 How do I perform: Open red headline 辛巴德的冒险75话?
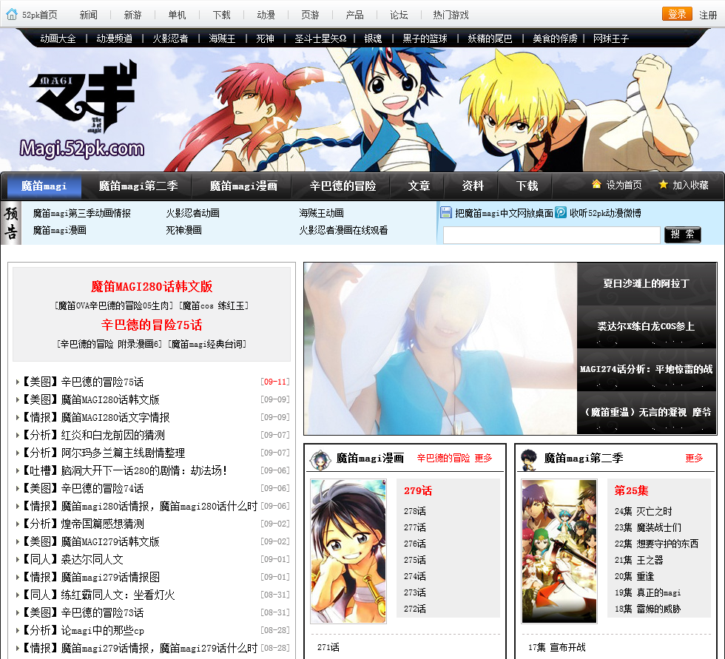click(152, 325)
